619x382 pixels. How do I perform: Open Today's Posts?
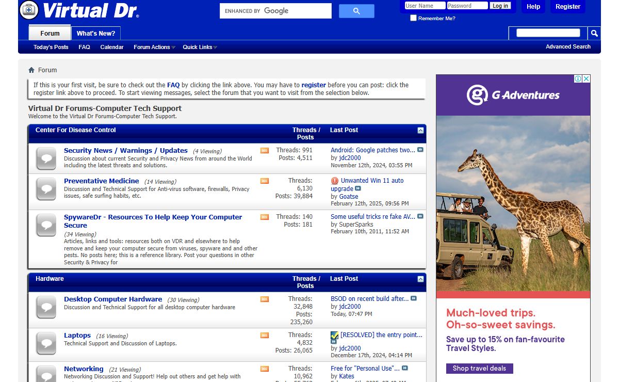(51, 47)
